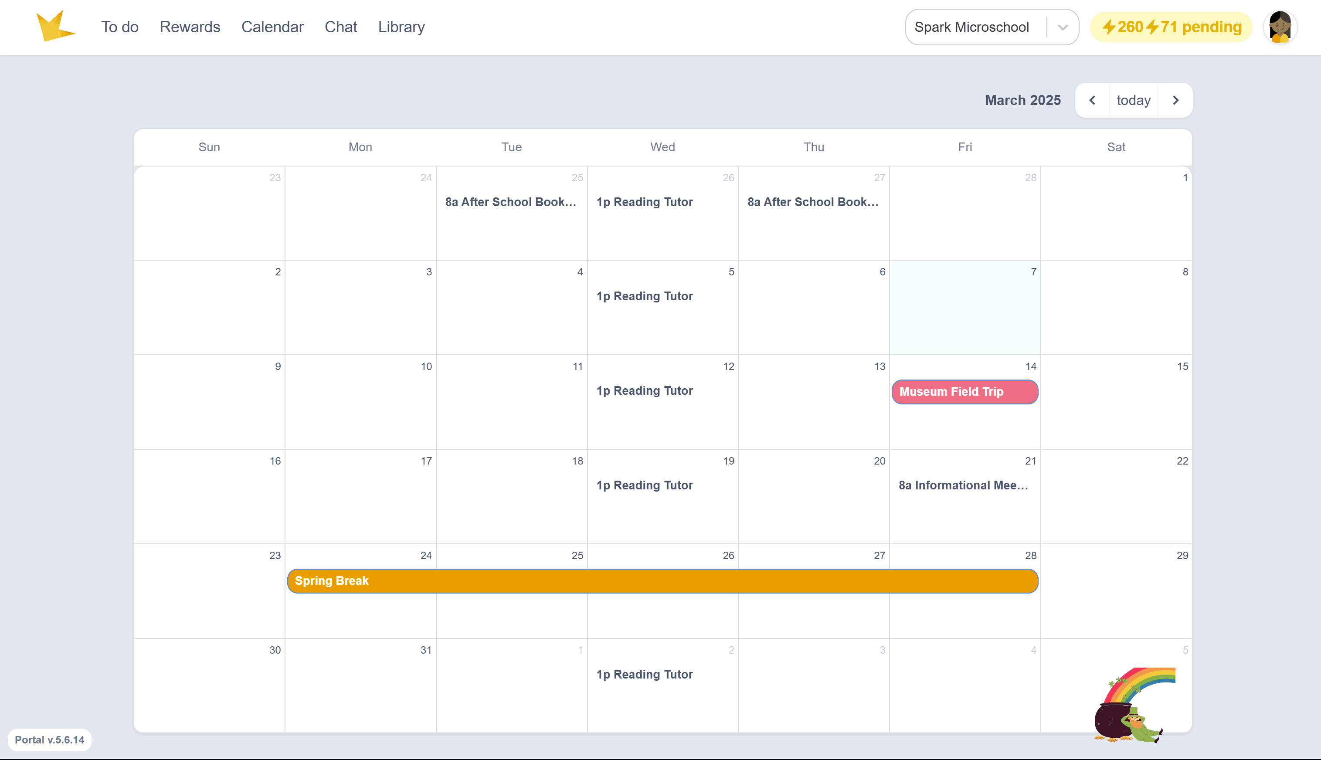Open the 8a Informational Meeting event on March 21
The width and height of the screenshot is (1321, 760).
tap(963, 485)
